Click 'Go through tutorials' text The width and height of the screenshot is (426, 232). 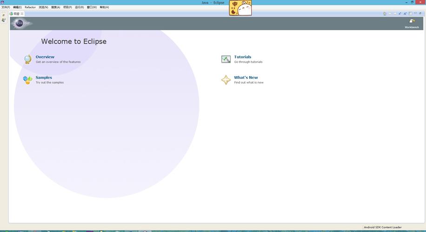tap(248, 62)
